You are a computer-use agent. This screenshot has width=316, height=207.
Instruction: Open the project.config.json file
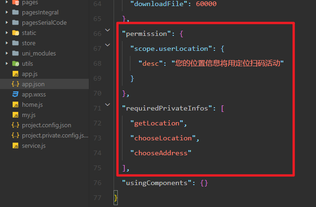click(47, 125)
